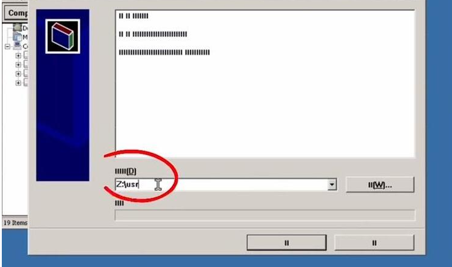Select the first drive icon under Computer
Image resolution: width=452 pixels, height=267 pixels.
(25, 55)
